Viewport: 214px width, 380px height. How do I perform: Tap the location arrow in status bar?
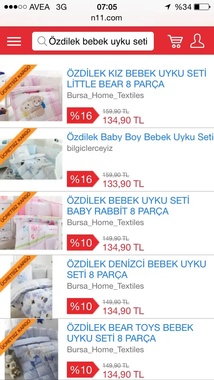click(168, 7)
